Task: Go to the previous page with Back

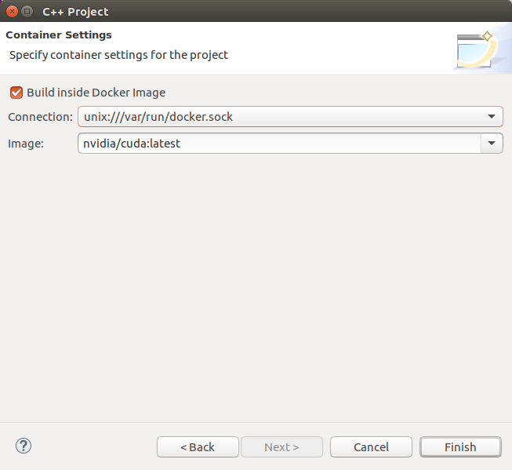Action: pos(198,446)
